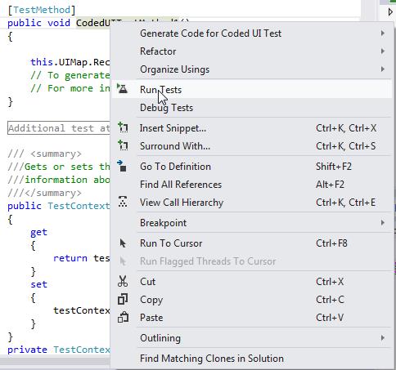
Task: Choose Surround With... entry
Action: pos(253,146)
